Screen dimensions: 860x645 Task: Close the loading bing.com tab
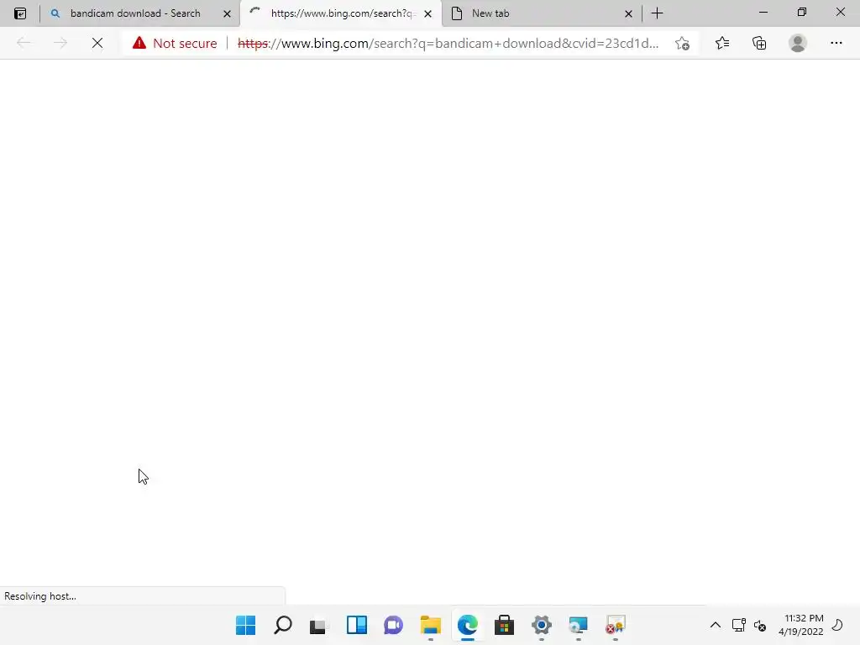[427, 13]
